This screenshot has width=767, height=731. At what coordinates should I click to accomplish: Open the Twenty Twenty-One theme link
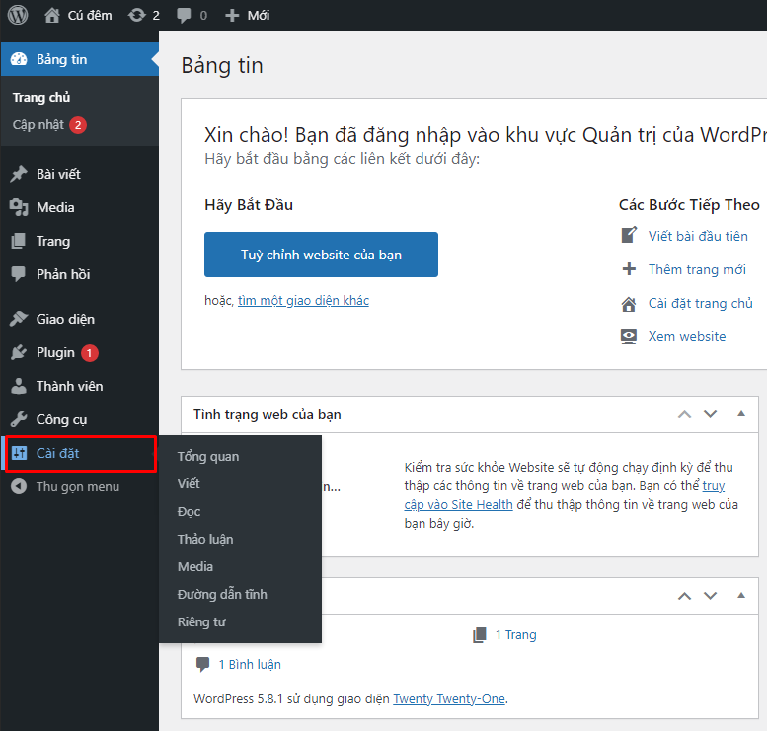(x=449, y=698)
